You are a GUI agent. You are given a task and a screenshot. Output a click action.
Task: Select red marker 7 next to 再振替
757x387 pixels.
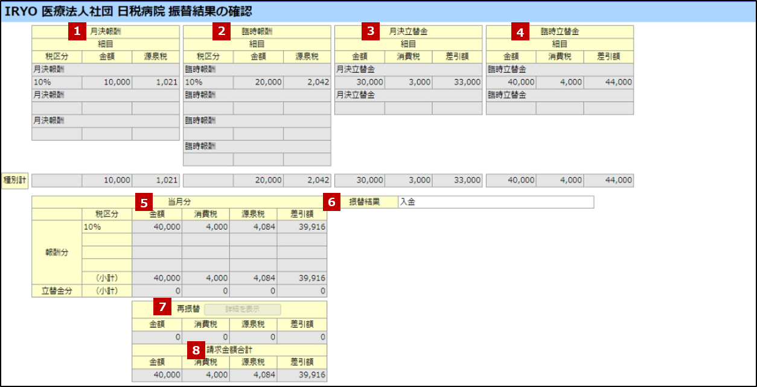coord(161,307)
